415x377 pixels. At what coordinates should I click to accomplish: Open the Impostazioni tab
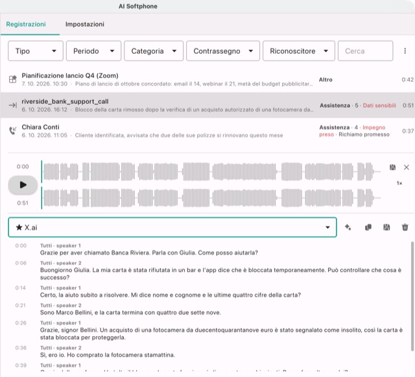point(85,25)
